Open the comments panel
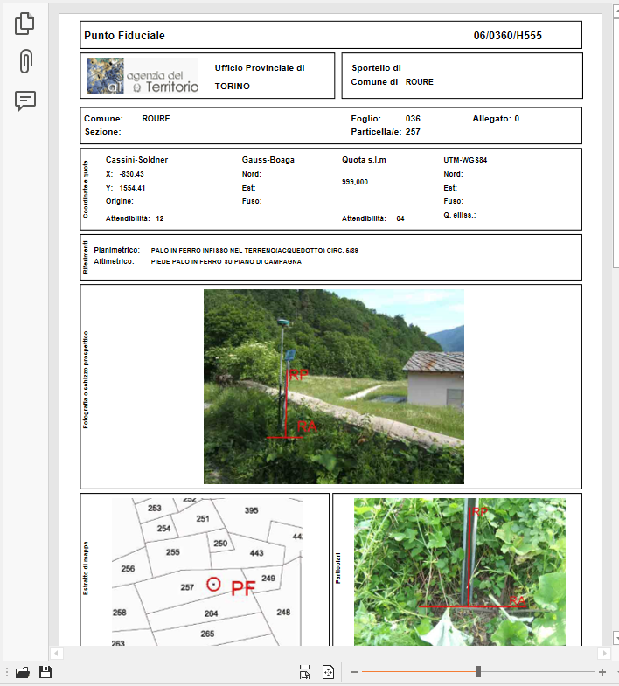 pyautogui.click(x=25, y=100)
